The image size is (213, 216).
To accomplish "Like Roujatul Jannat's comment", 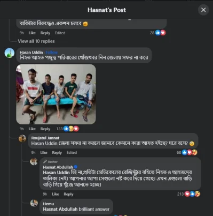I will (x=44, y=153).
